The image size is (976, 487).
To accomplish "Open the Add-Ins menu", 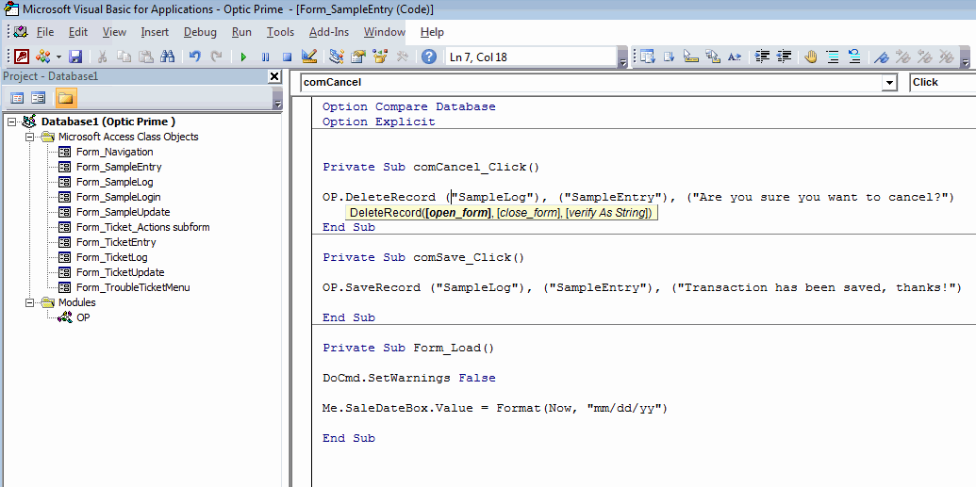I will [329, 32].
